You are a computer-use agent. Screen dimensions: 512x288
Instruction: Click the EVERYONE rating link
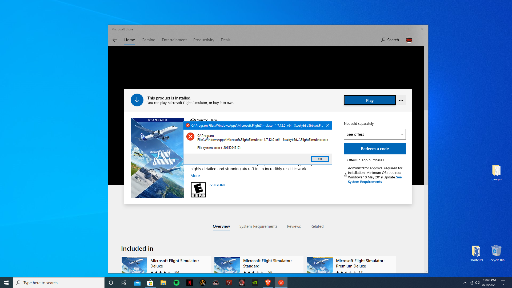tap(217, 185)
